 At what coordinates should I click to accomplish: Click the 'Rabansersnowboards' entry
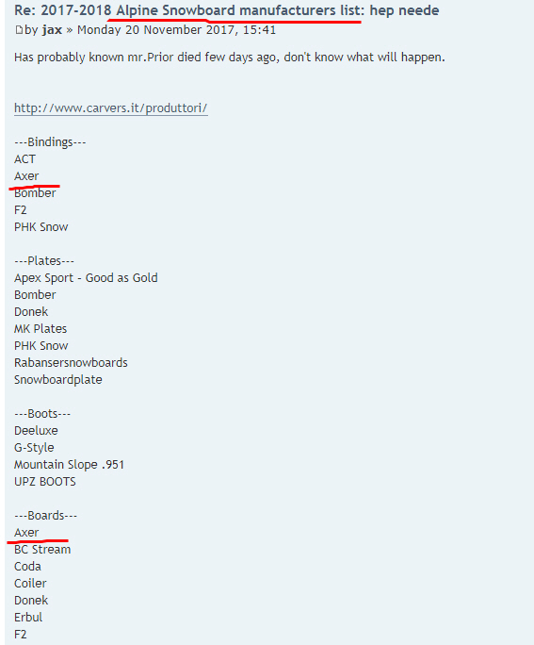pos(71,362)
